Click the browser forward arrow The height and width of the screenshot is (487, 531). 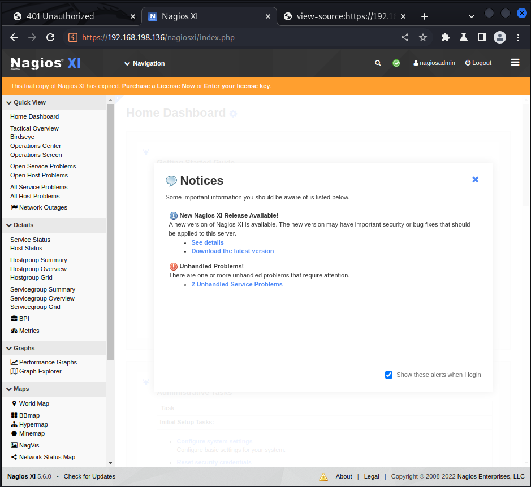[32, 37]
